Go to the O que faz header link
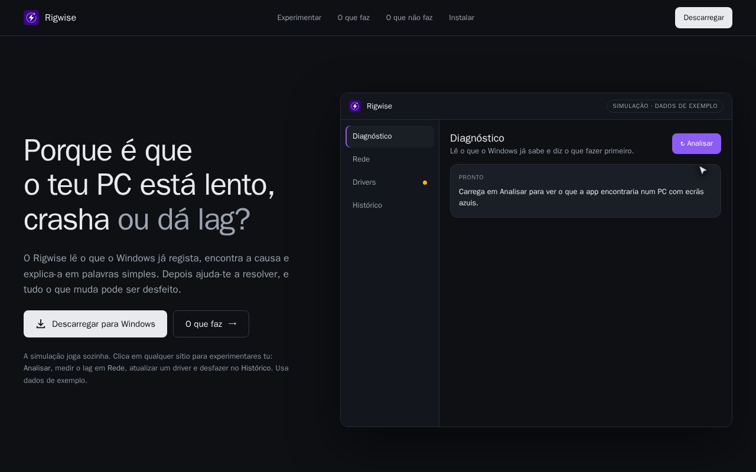 [354, 18]
